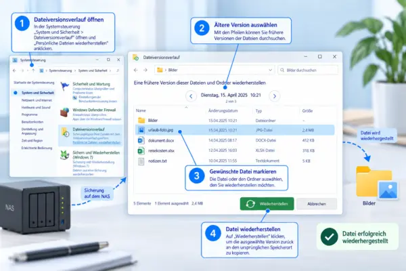Click the Dienstag, 15. April 2025 version date
The width and height of the screenshot is (406, 271).
coord(231,95)
